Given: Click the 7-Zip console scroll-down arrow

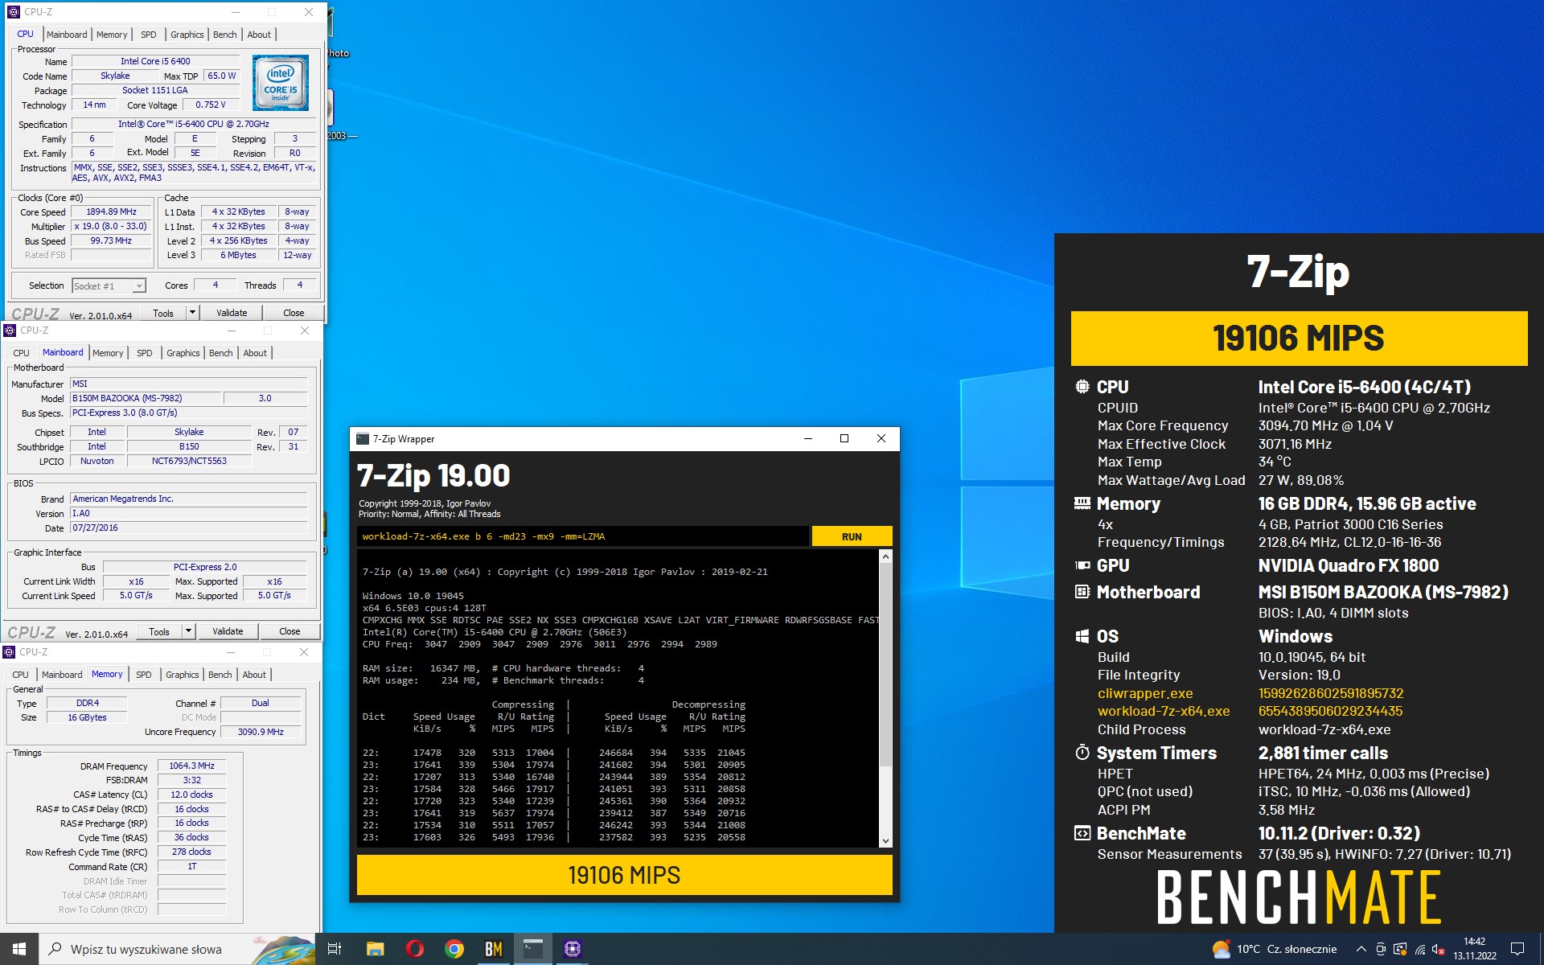Looking at the screenshot, I should [x=885, y=841].
